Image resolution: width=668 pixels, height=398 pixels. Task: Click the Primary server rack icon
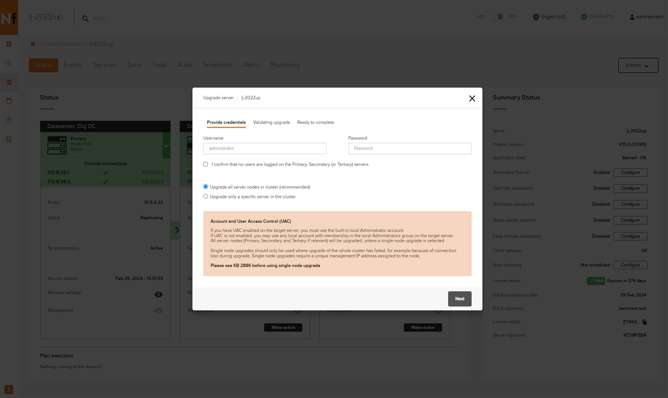[x=57, y=145]
